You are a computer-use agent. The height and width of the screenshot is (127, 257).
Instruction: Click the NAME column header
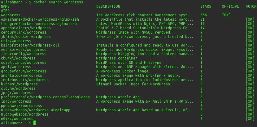point(5,6)
